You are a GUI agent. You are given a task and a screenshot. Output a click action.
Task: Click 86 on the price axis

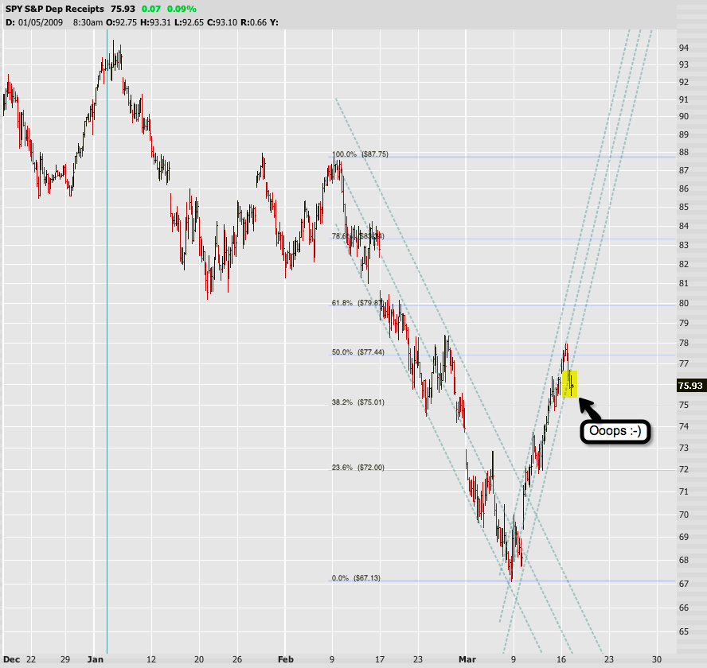pyautogui.click(x=684, y=188)
